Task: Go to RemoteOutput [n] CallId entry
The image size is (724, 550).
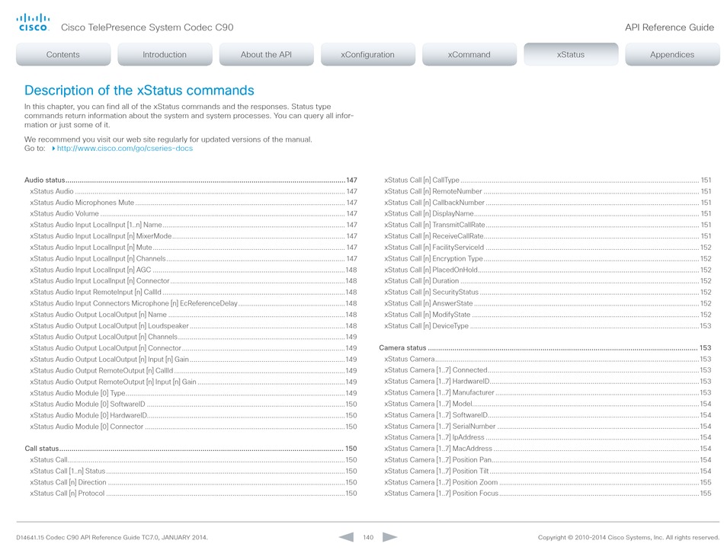Action: 194,370
